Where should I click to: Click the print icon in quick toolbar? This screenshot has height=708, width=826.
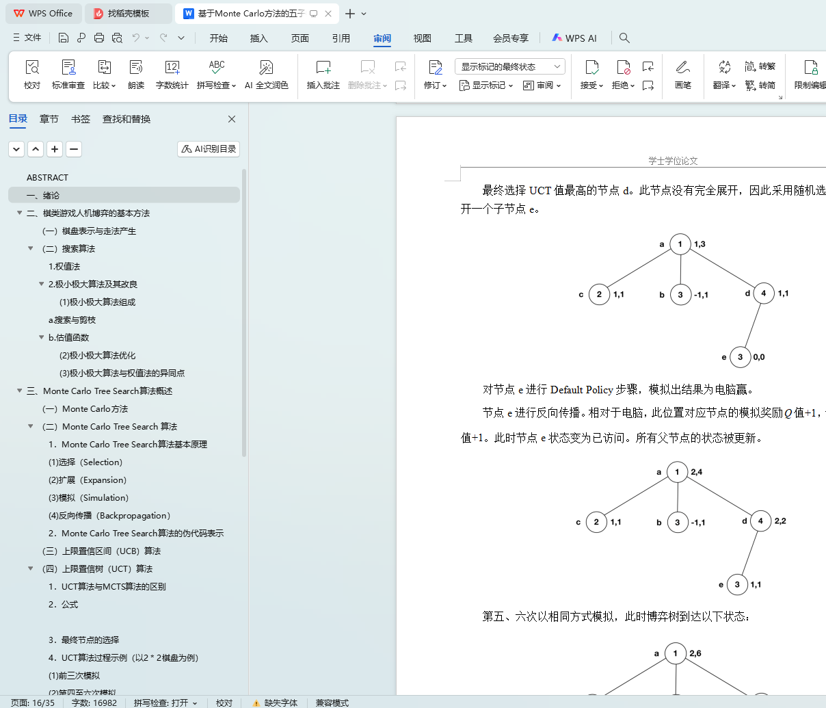(99, 38)
